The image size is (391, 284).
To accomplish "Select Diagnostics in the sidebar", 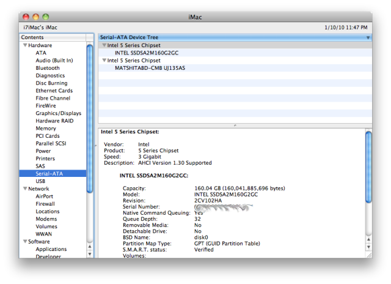I will click(x=50, y=76).
